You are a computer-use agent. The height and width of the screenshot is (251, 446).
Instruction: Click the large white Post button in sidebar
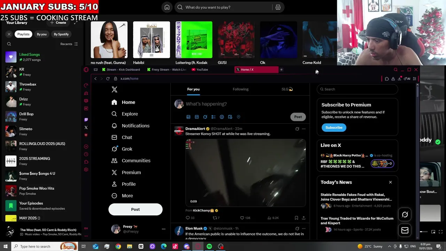coord(135,210)
